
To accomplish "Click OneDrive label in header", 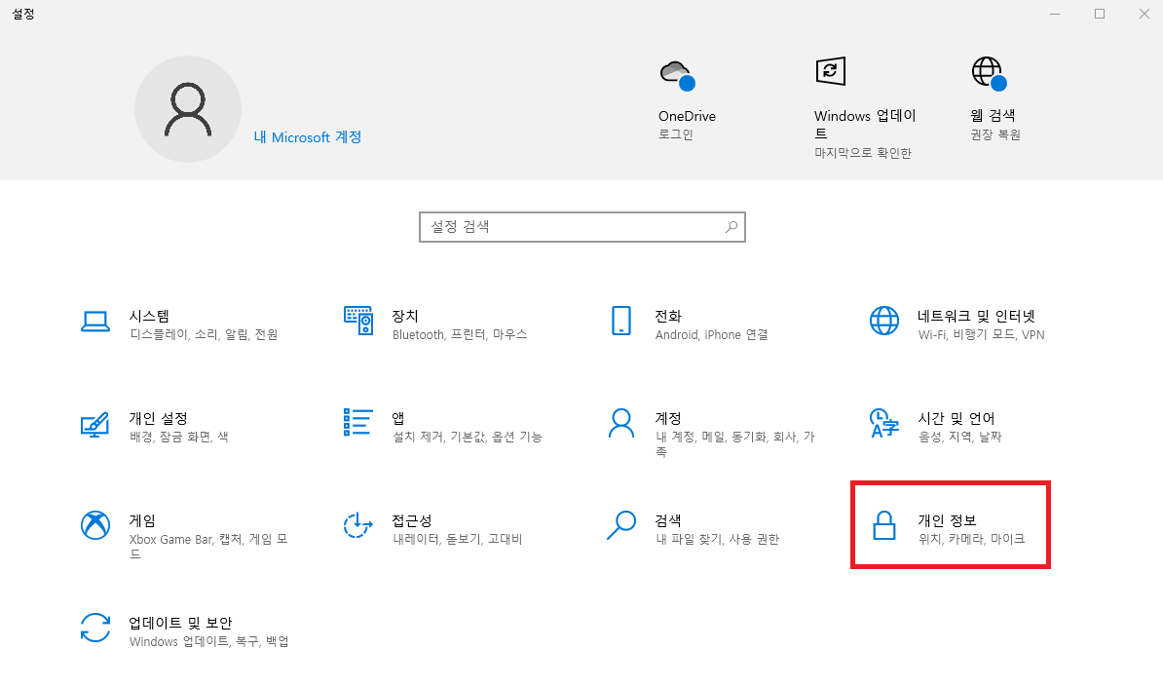I will pyautogui.click(x=687, y=117).
